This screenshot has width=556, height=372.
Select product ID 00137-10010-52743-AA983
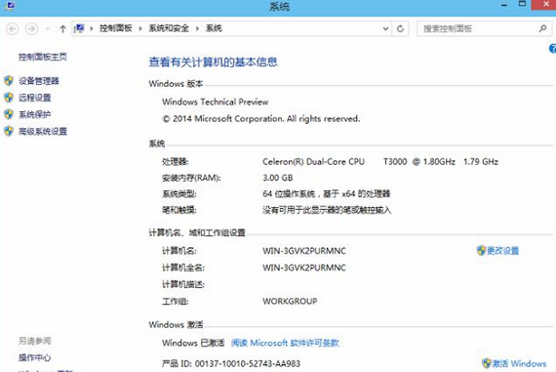(248, 363)
